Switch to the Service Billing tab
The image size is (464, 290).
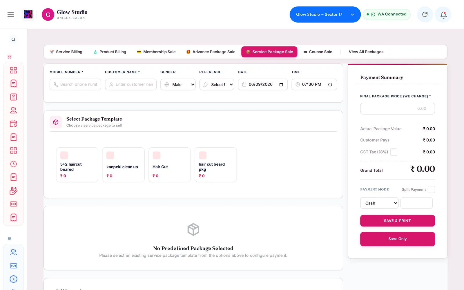point(66,52)
